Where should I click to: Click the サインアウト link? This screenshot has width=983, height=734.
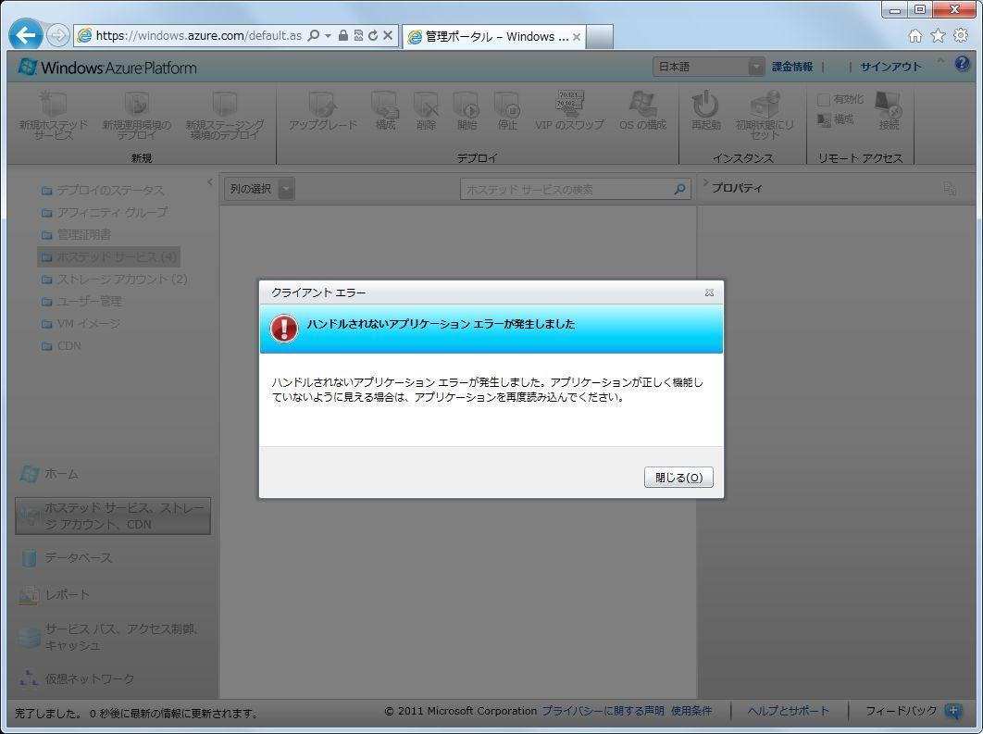coord(890,67)
